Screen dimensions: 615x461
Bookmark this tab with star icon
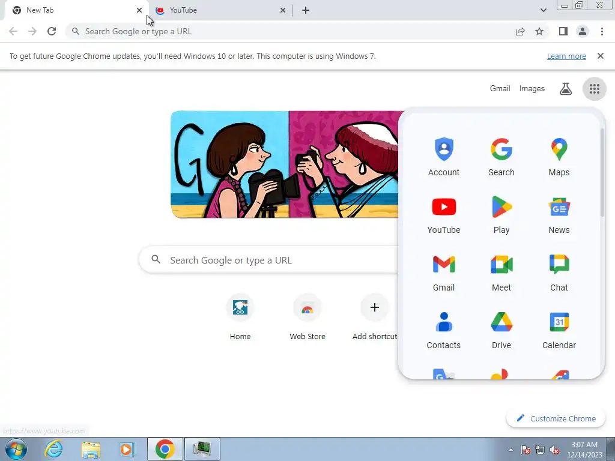539,31
